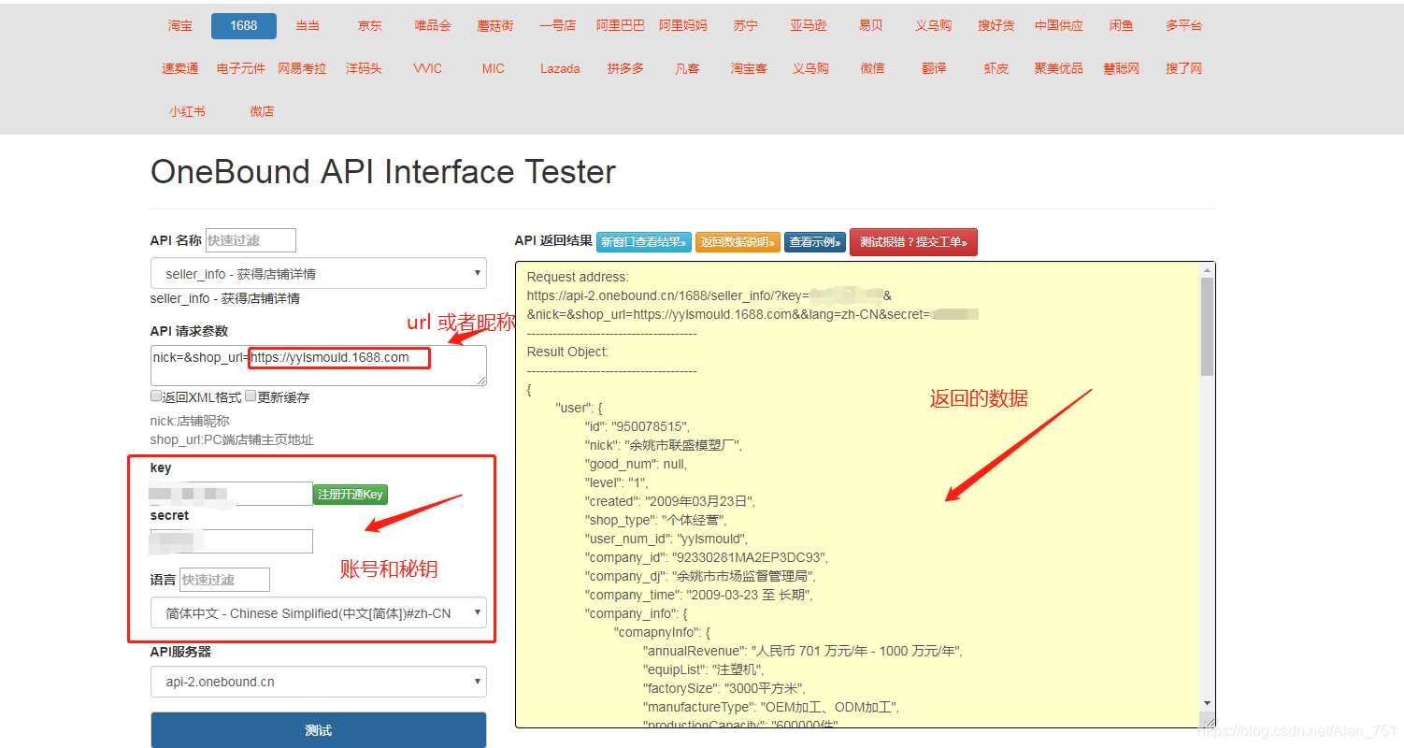Click the result panel vertical scrollbar thumb
1404x748 pixels.
1207,327
